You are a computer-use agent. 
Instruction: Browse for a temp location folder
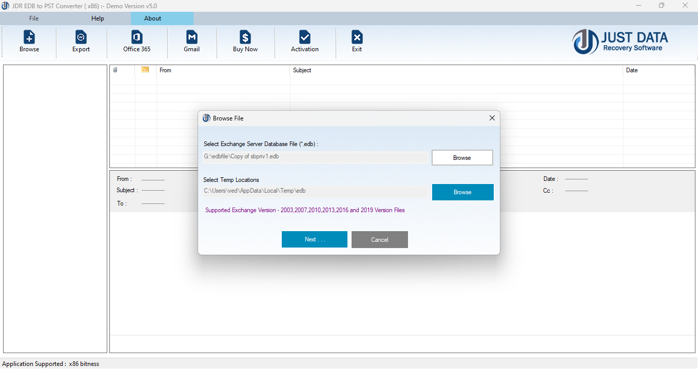coord(462,192)
